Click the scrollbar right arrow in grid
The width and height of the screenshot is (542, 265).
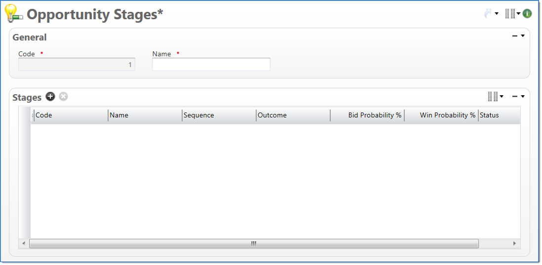click(x=514, y=243)
